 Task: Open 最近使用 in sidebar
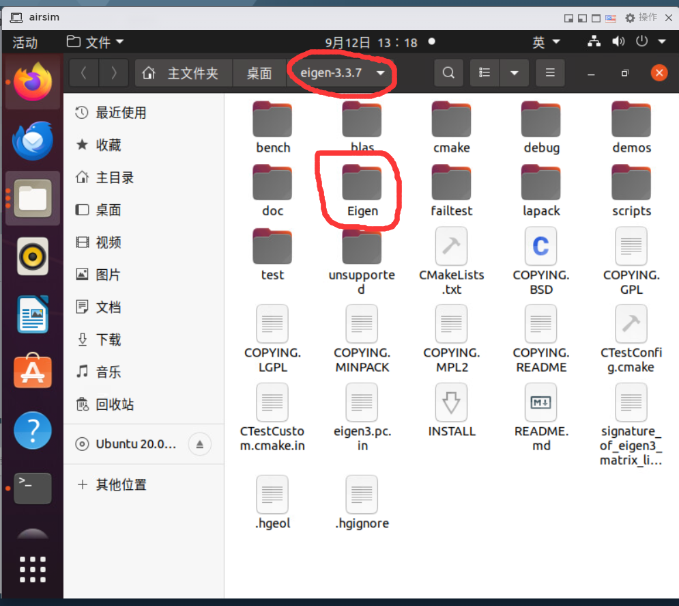(144, 113)
